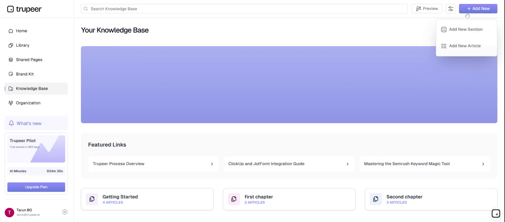The width and height of the screenshot is (505, 222).
Task: Click the Add New Article list icon
Action: point(444,46)
